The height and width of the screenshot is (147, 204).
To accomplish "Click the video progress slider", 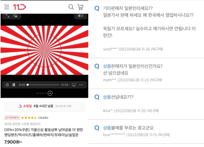I will [x=43, y=85].
